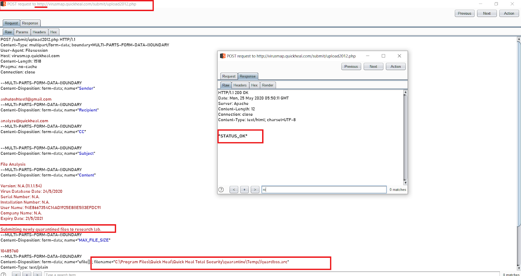Select the Raw tab in the front window
The height and width of the screenshot is (276, 521).
tap(226, 85)
